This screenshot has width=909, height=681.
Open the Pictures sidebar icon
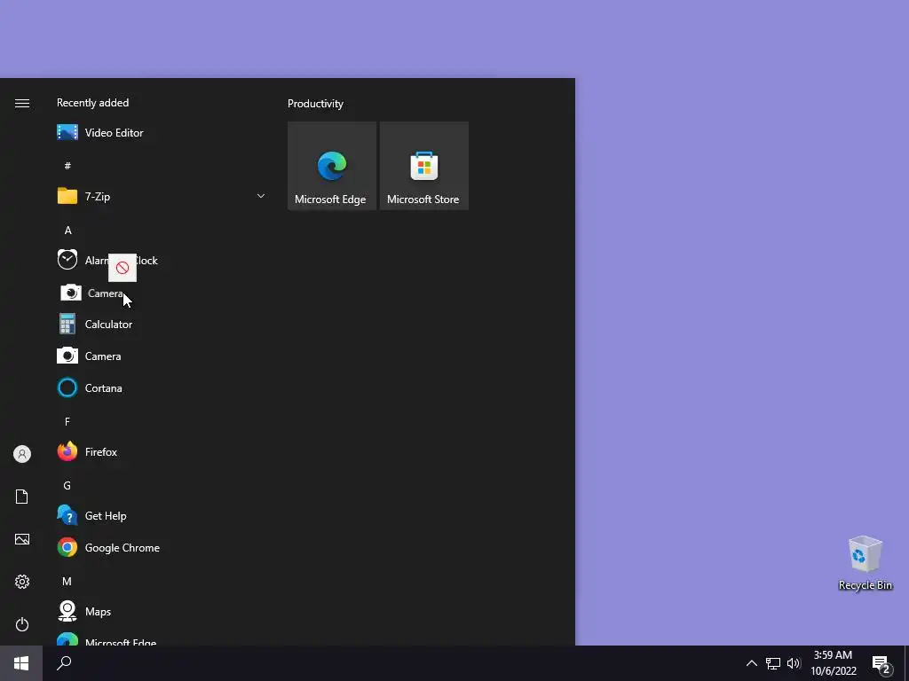(22, 539)
